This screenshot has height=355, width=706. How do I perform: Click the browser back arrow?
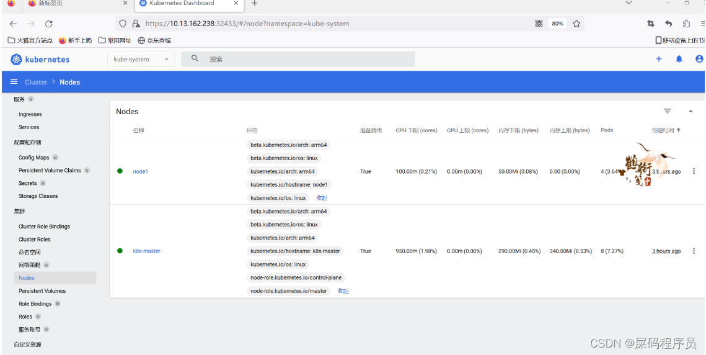13,24
